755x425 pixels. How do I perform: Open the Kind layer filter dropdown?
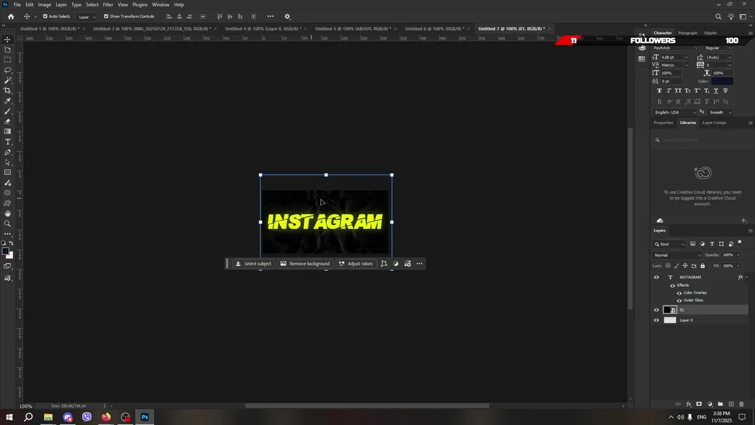pyautogui.click(x=670, y=244)
